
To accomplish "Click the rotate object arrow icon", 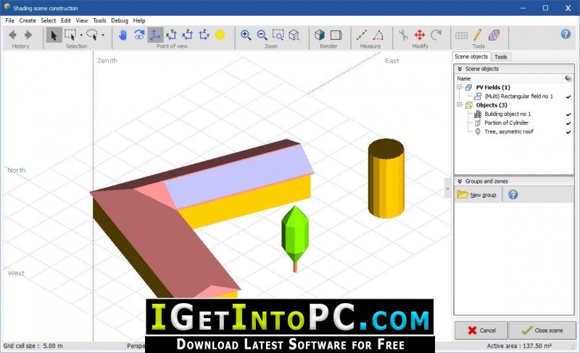I will [436, 35].
